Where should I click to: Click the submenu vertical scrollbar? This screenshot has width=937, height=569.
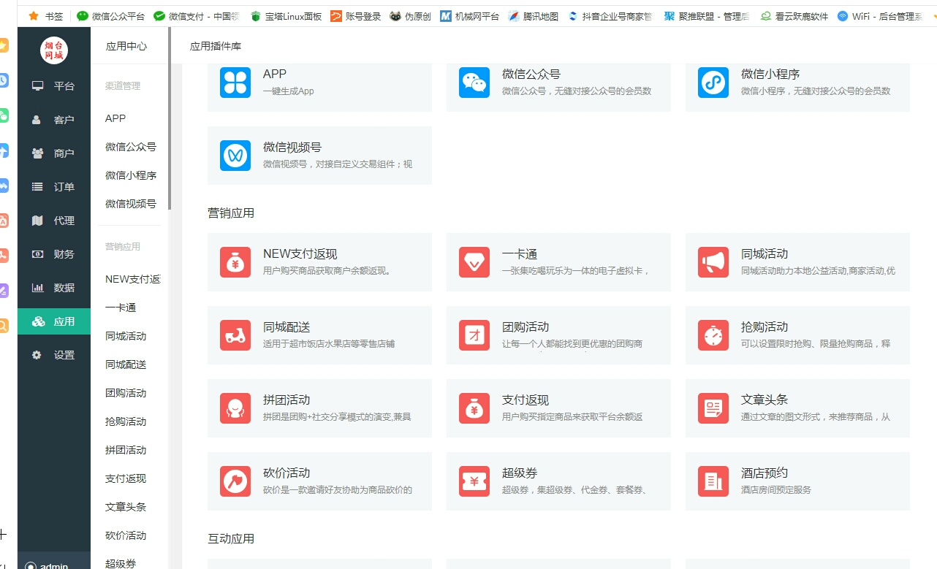click(x=170, y=119)
